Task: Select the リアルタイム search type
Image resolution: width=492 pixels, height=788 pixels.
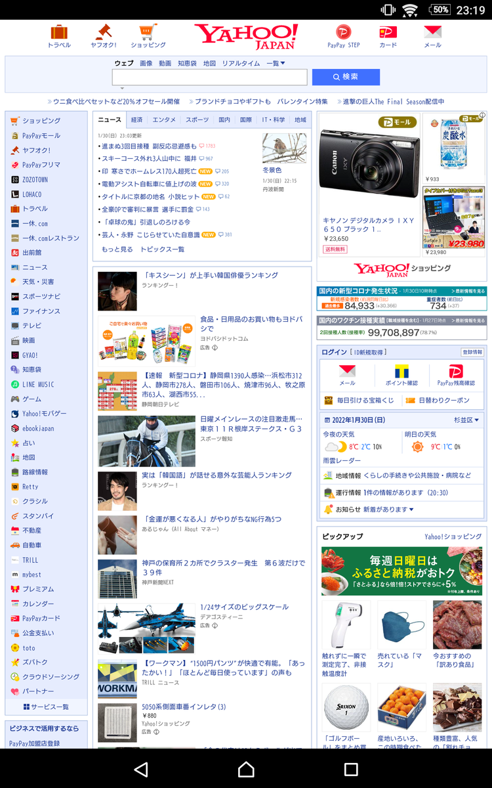Action: 241,63
